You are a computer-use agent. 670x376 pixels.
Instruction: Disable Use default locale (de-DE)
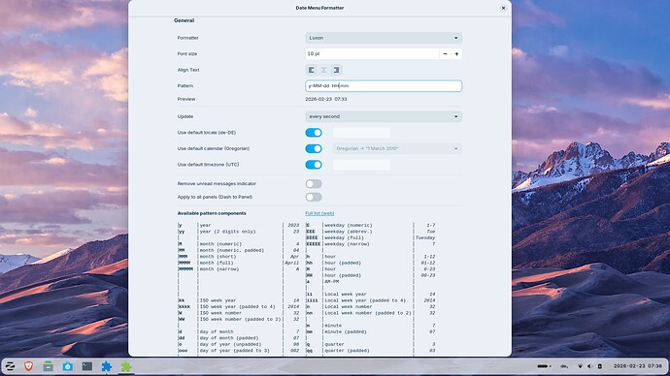pos(314,133)
